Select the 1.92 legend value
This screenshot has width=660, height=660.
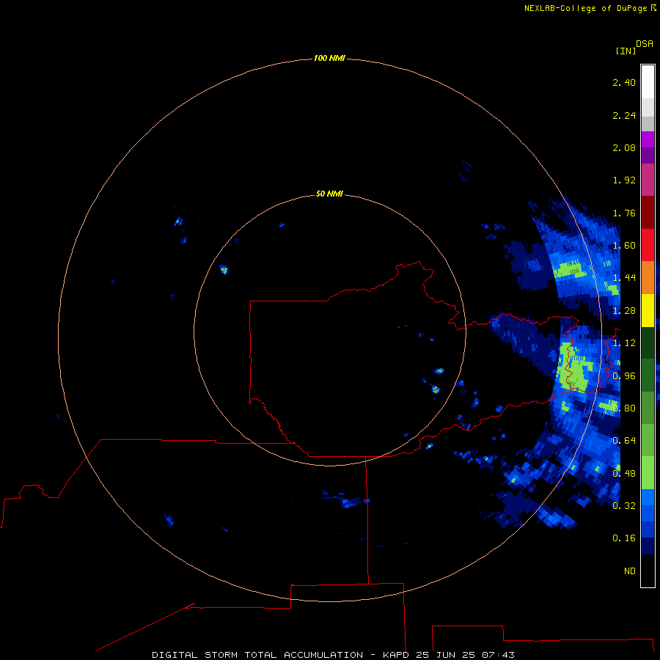[x=624, y=180]
